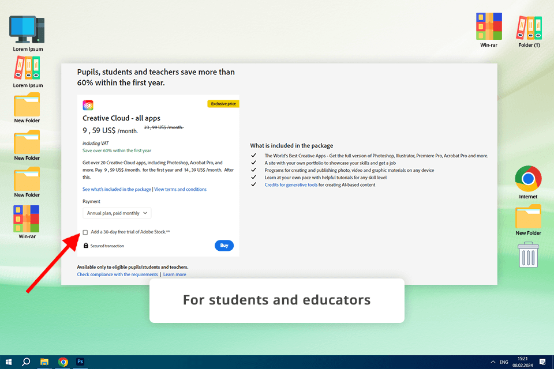Click the secured transaction lock icon
554x369 pixels.
click(x=85, y=246)
